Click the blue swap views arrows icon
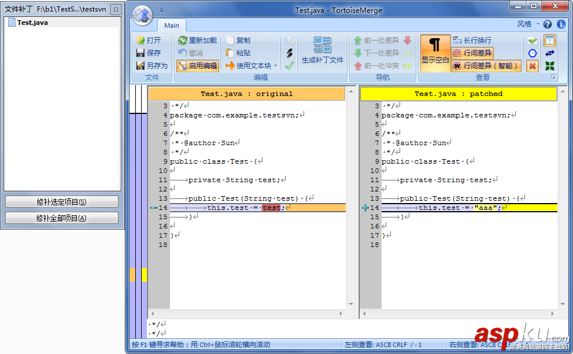 coord(550,53)
